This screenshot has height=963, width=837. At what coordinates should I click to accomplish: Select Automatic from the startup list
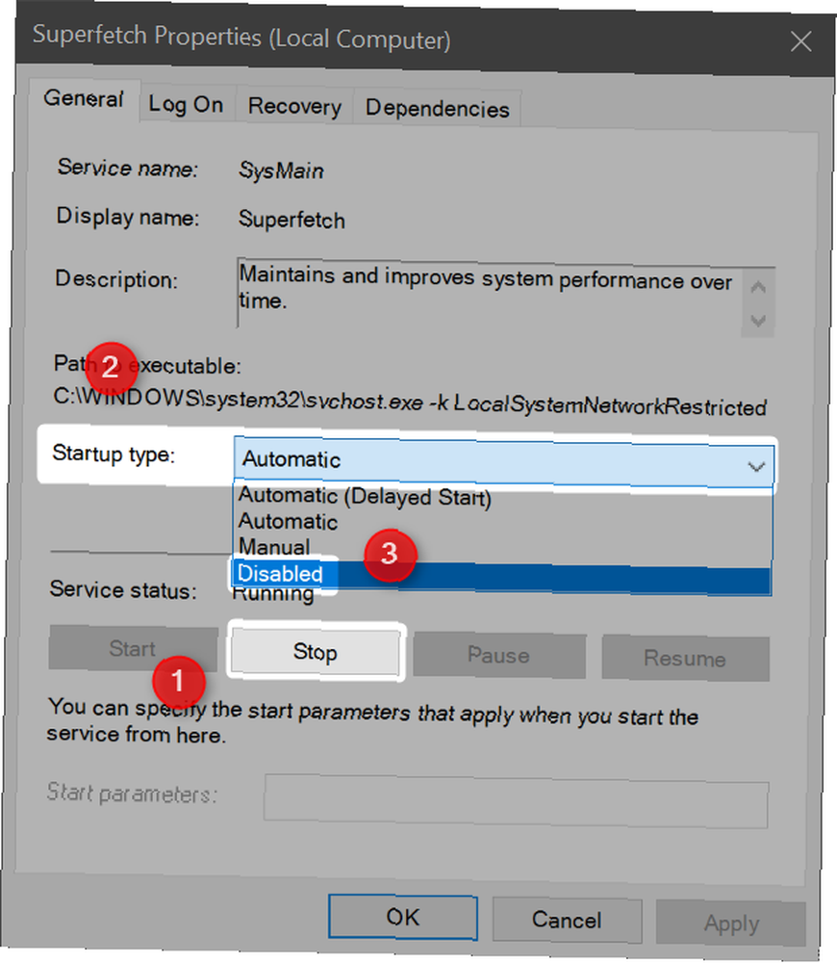[x=288, y=521]
